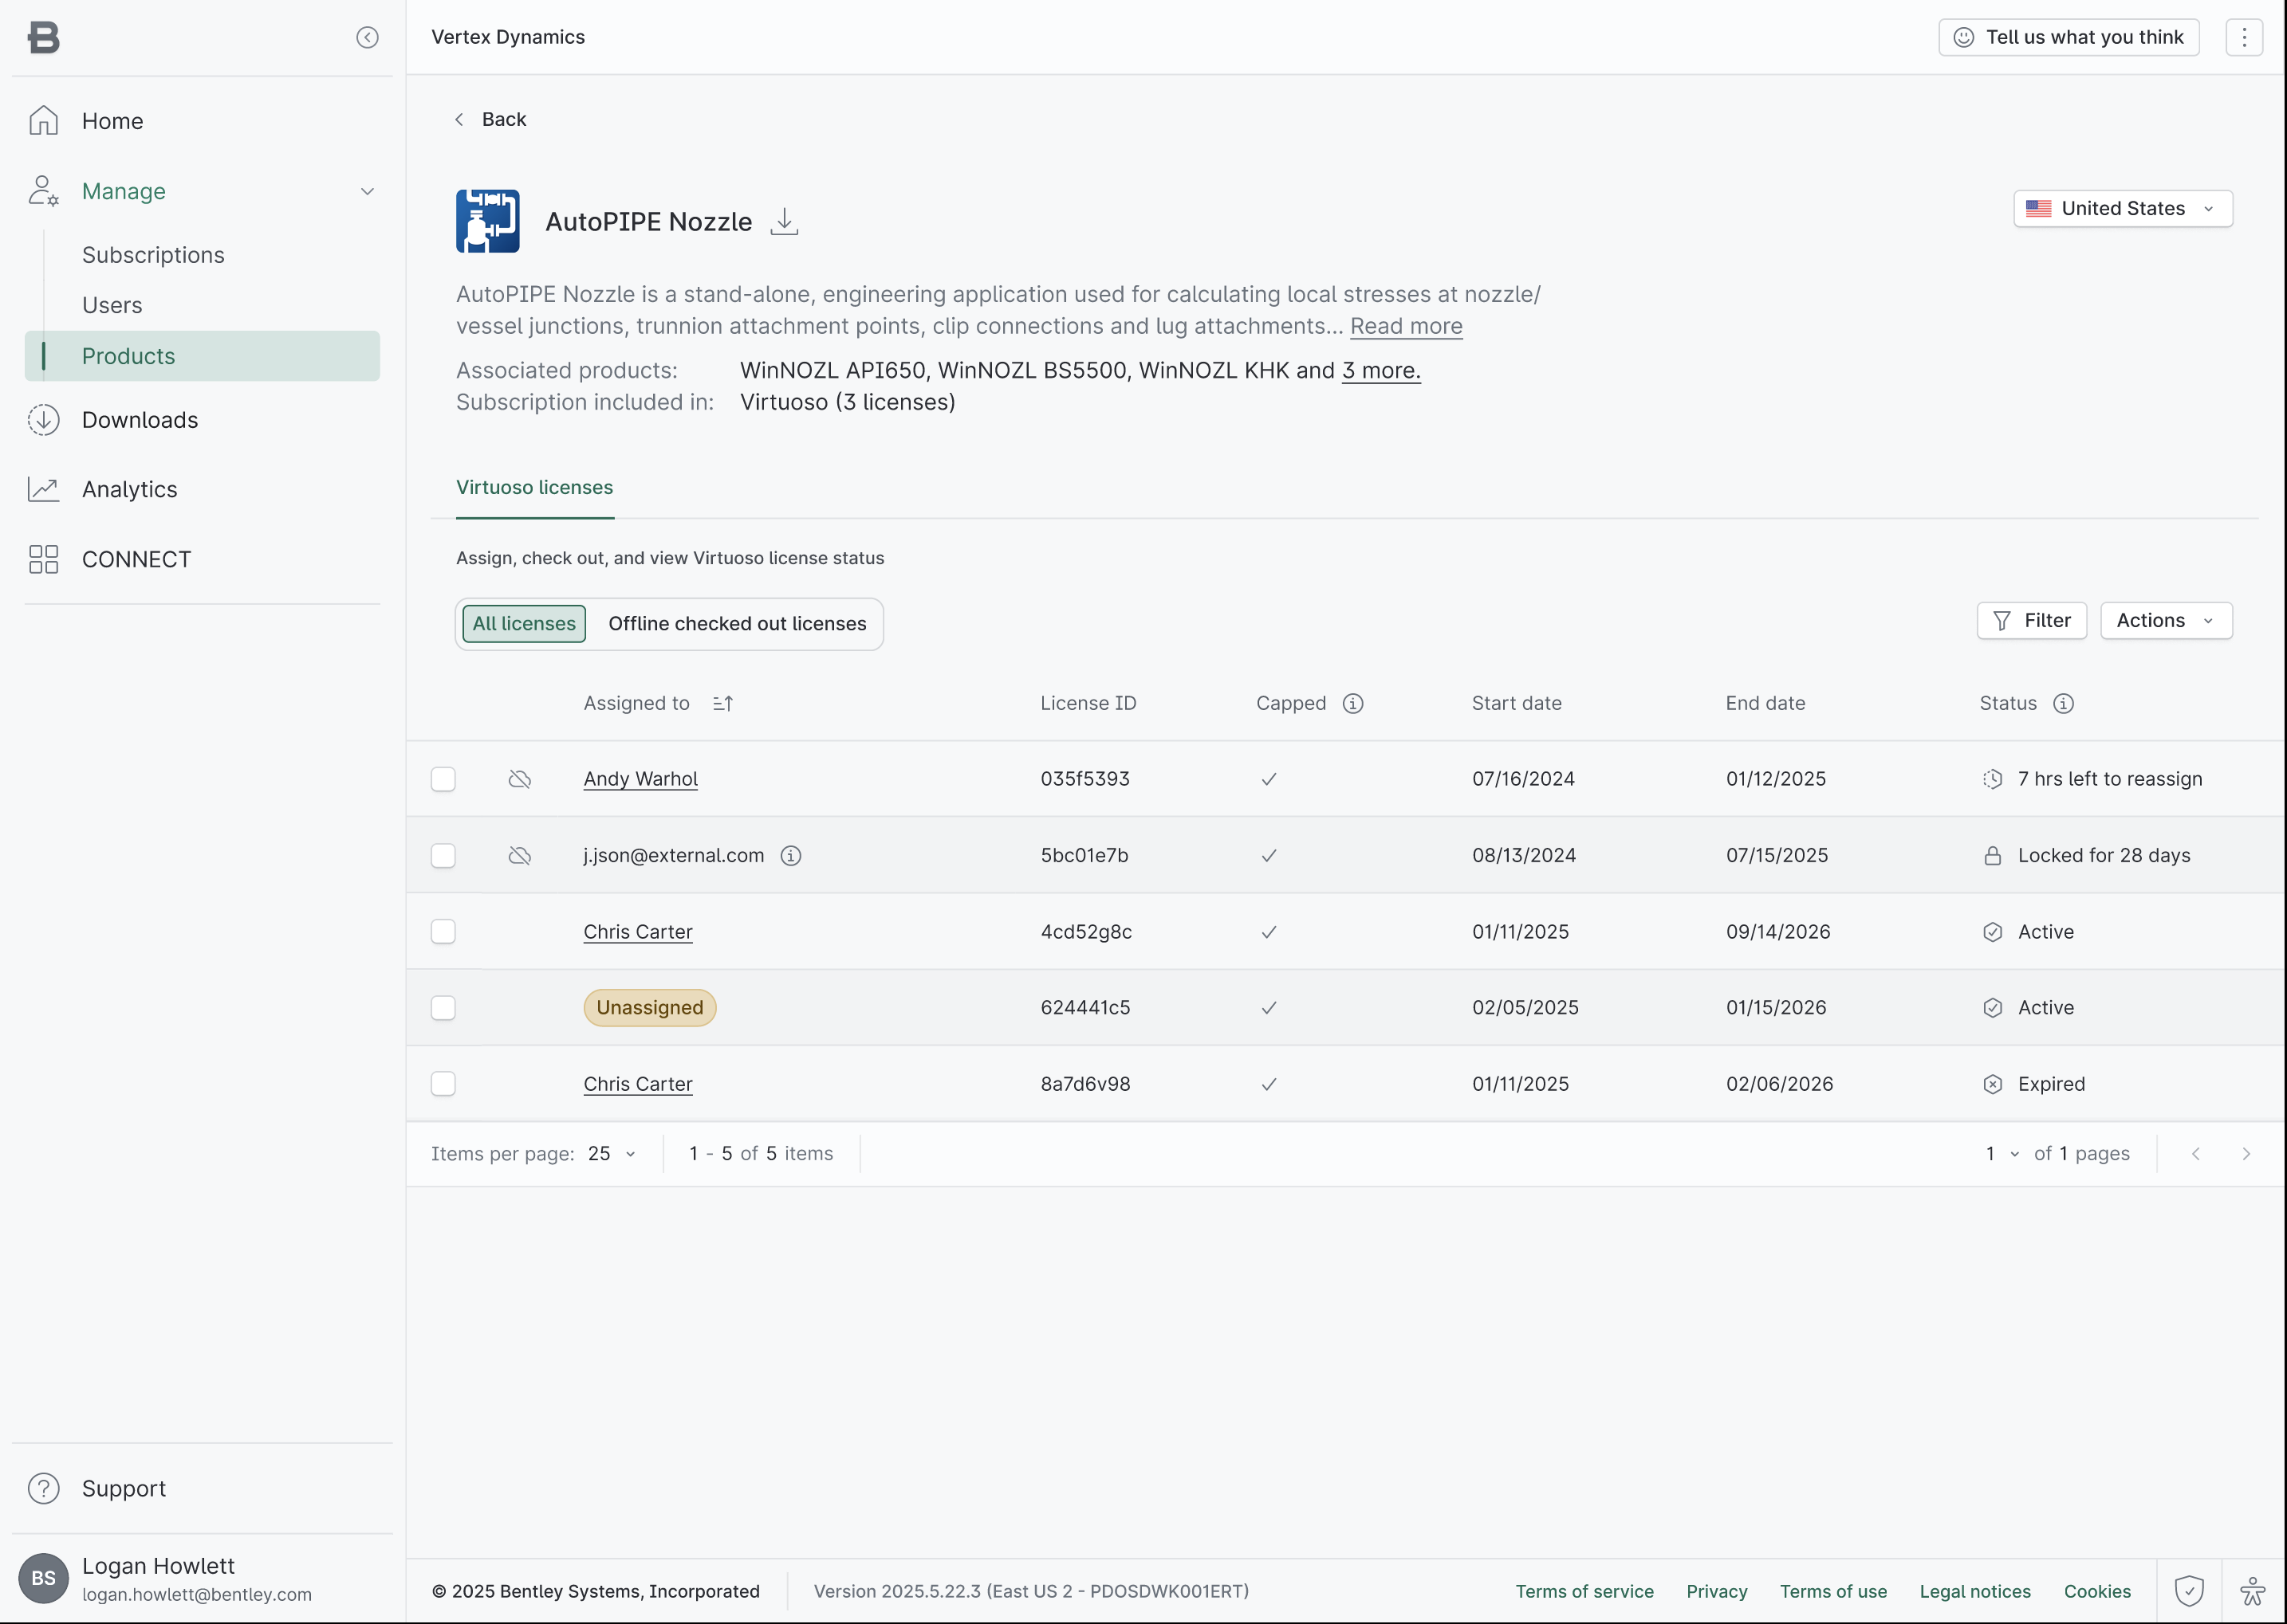Open the page number dropdown
The image size is (2287, 1624).
(2002, 1154)
